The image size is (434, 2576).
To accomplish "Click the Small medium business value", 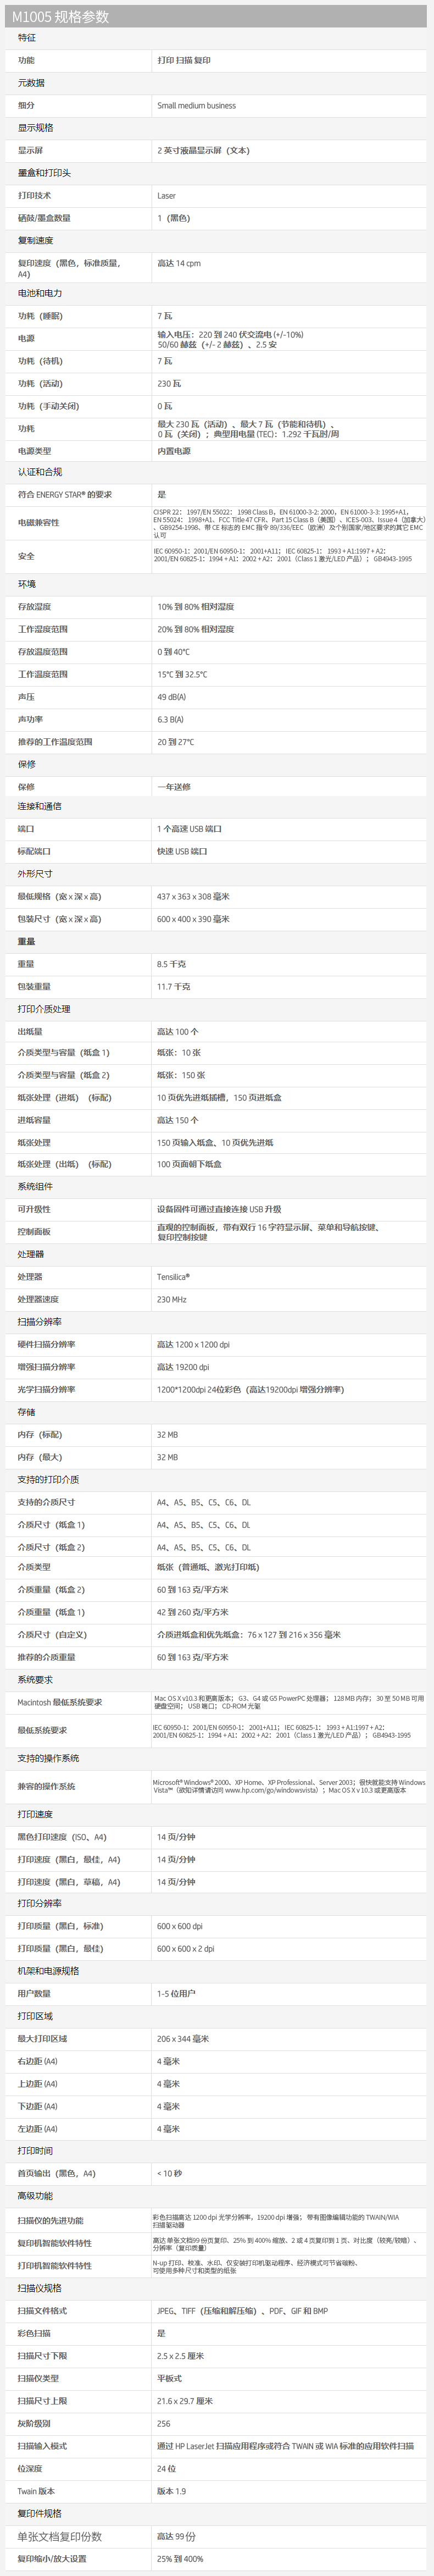I will click(x=196, y=106).
